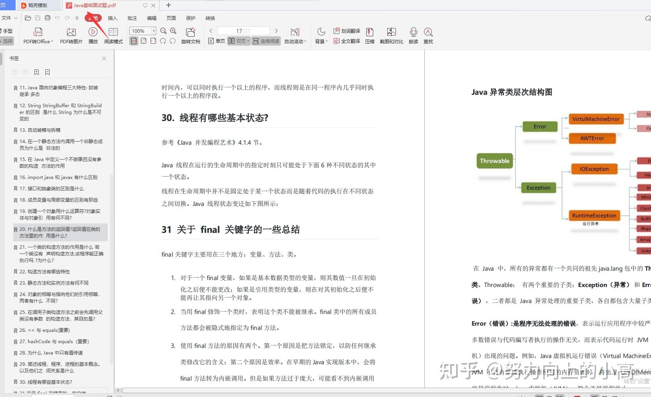Open the 保护 protect tab
The height and width of the screenshot is (397, 651).
coord(191,18)
